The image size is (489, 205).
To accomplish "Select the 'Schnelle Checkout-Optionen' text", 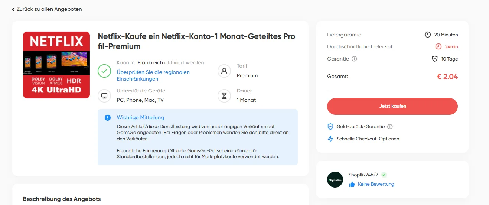I will pyautogui.click(x=368, y=139).
